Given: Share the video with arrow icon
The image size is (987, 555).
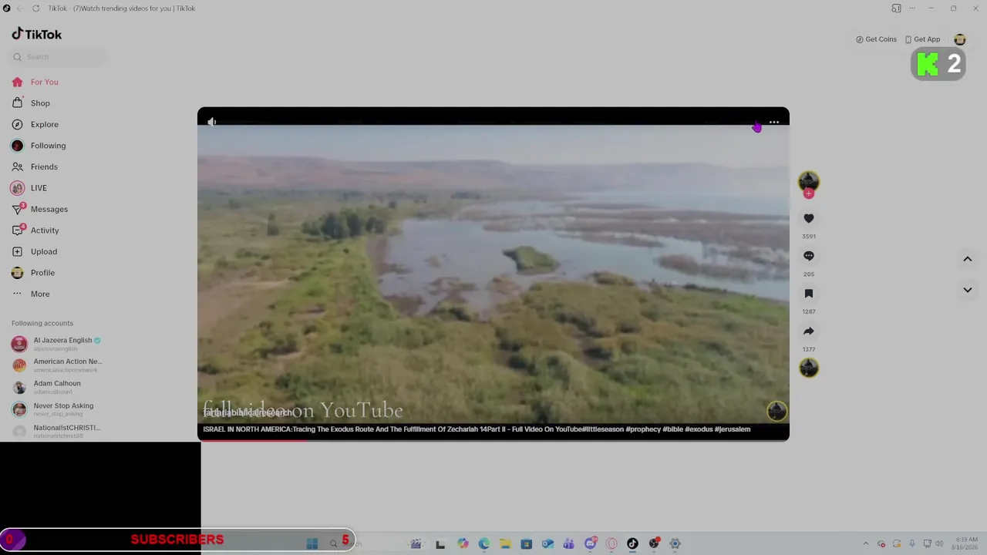Looking at the screenshot, I should click(809, 331).
